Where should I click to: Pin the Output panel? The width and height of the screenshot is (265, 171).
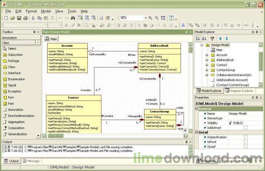click(187, 142)
